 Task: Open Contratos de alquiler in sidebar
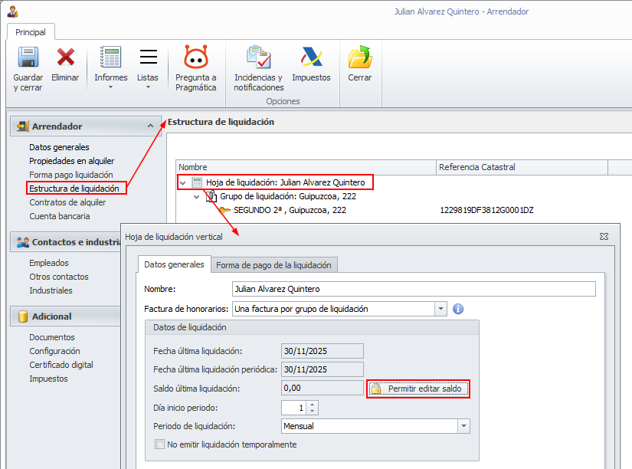[x=67, y=202]
